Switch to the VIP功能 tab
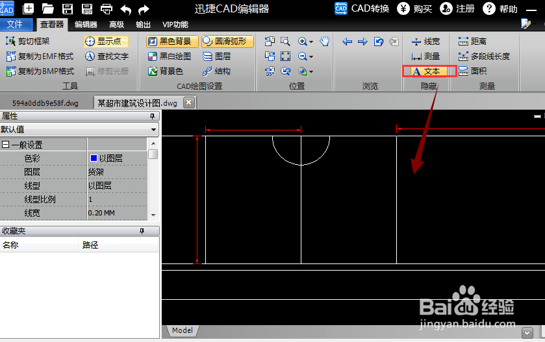Screen dimensions: 545x342 coord(175,24)
